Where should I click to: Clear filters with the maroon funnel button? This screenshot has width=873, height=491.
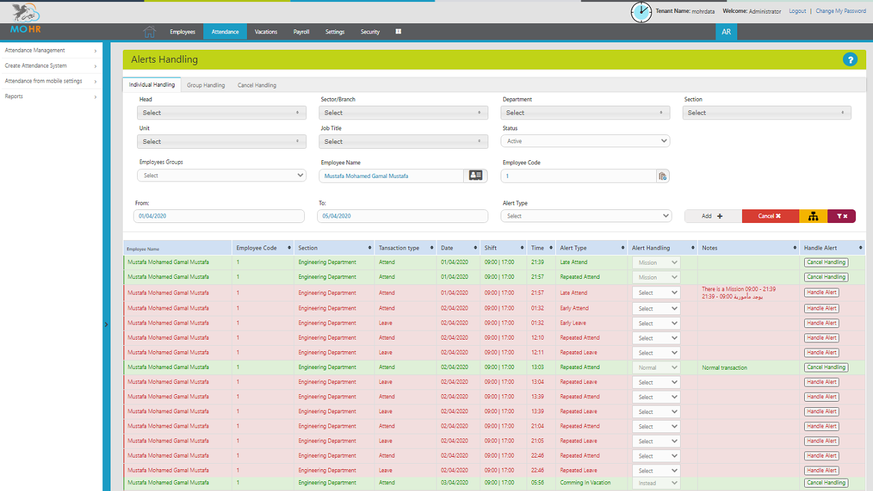click(842, 216)
